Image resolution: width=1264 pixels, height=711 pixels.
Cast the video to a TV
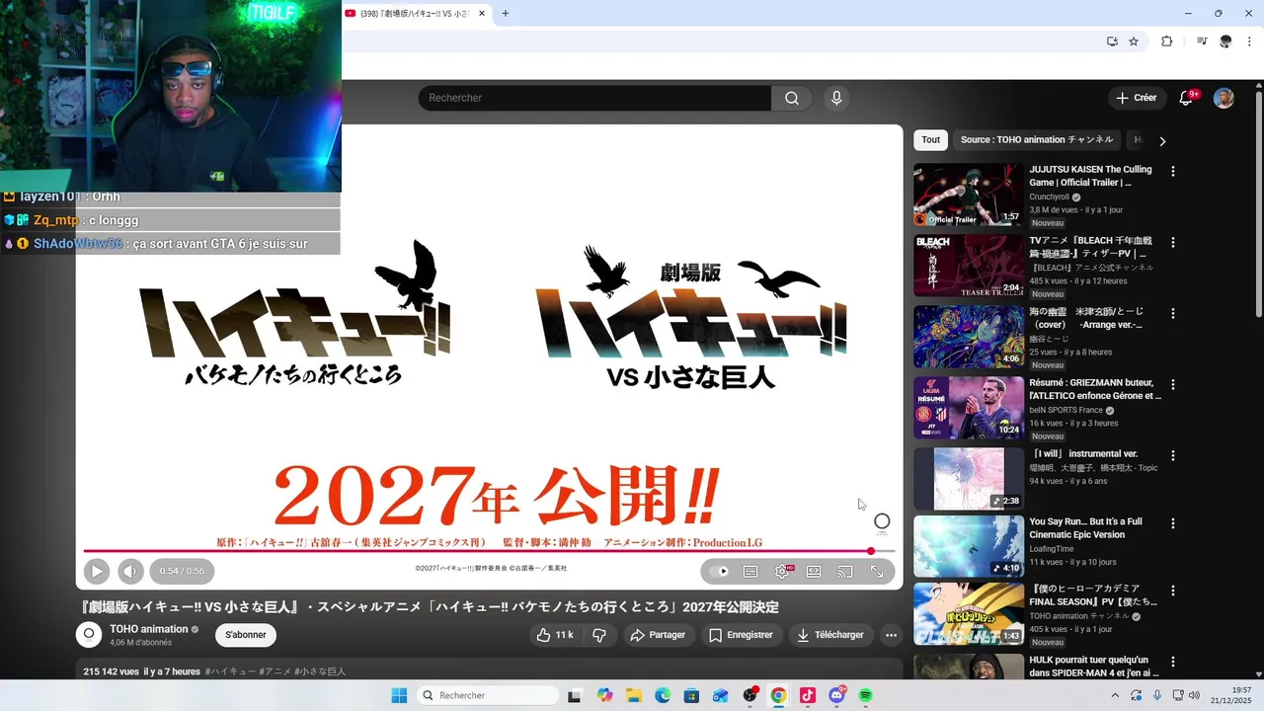coord(845,571)
